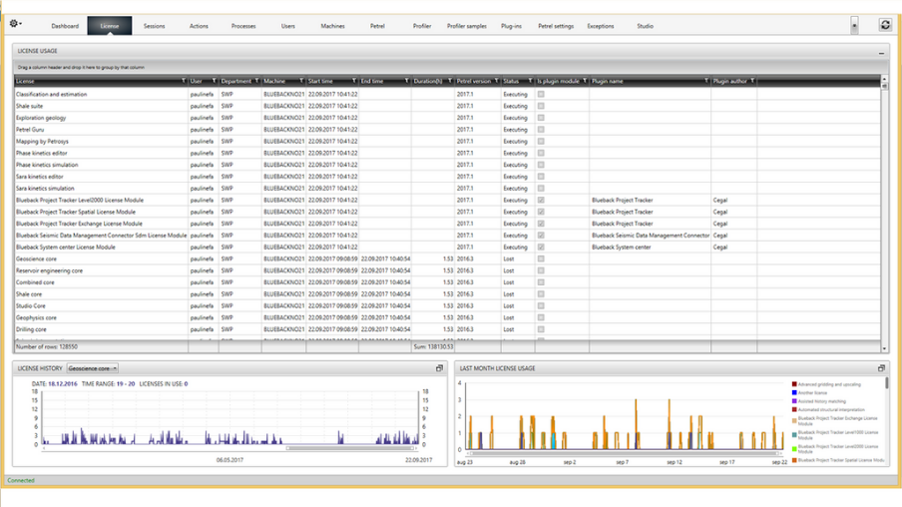The image size is (902, 507).
Task: Open the Machines tab
Action: click(x=332, y=26)
